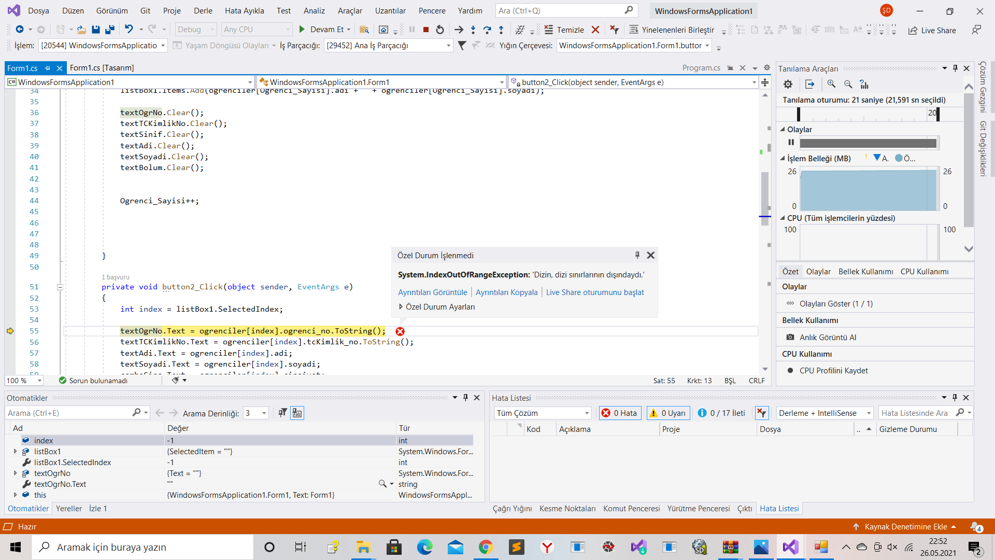This screenshot has height=560, width=995.
Task: Toggle the 0 Hata errors filter
Action: coord(620,413)
